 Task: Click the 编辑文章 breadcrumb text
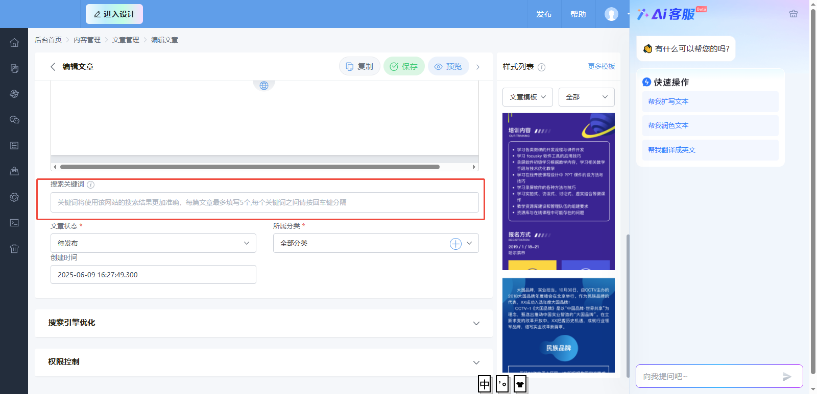[164, 40]
